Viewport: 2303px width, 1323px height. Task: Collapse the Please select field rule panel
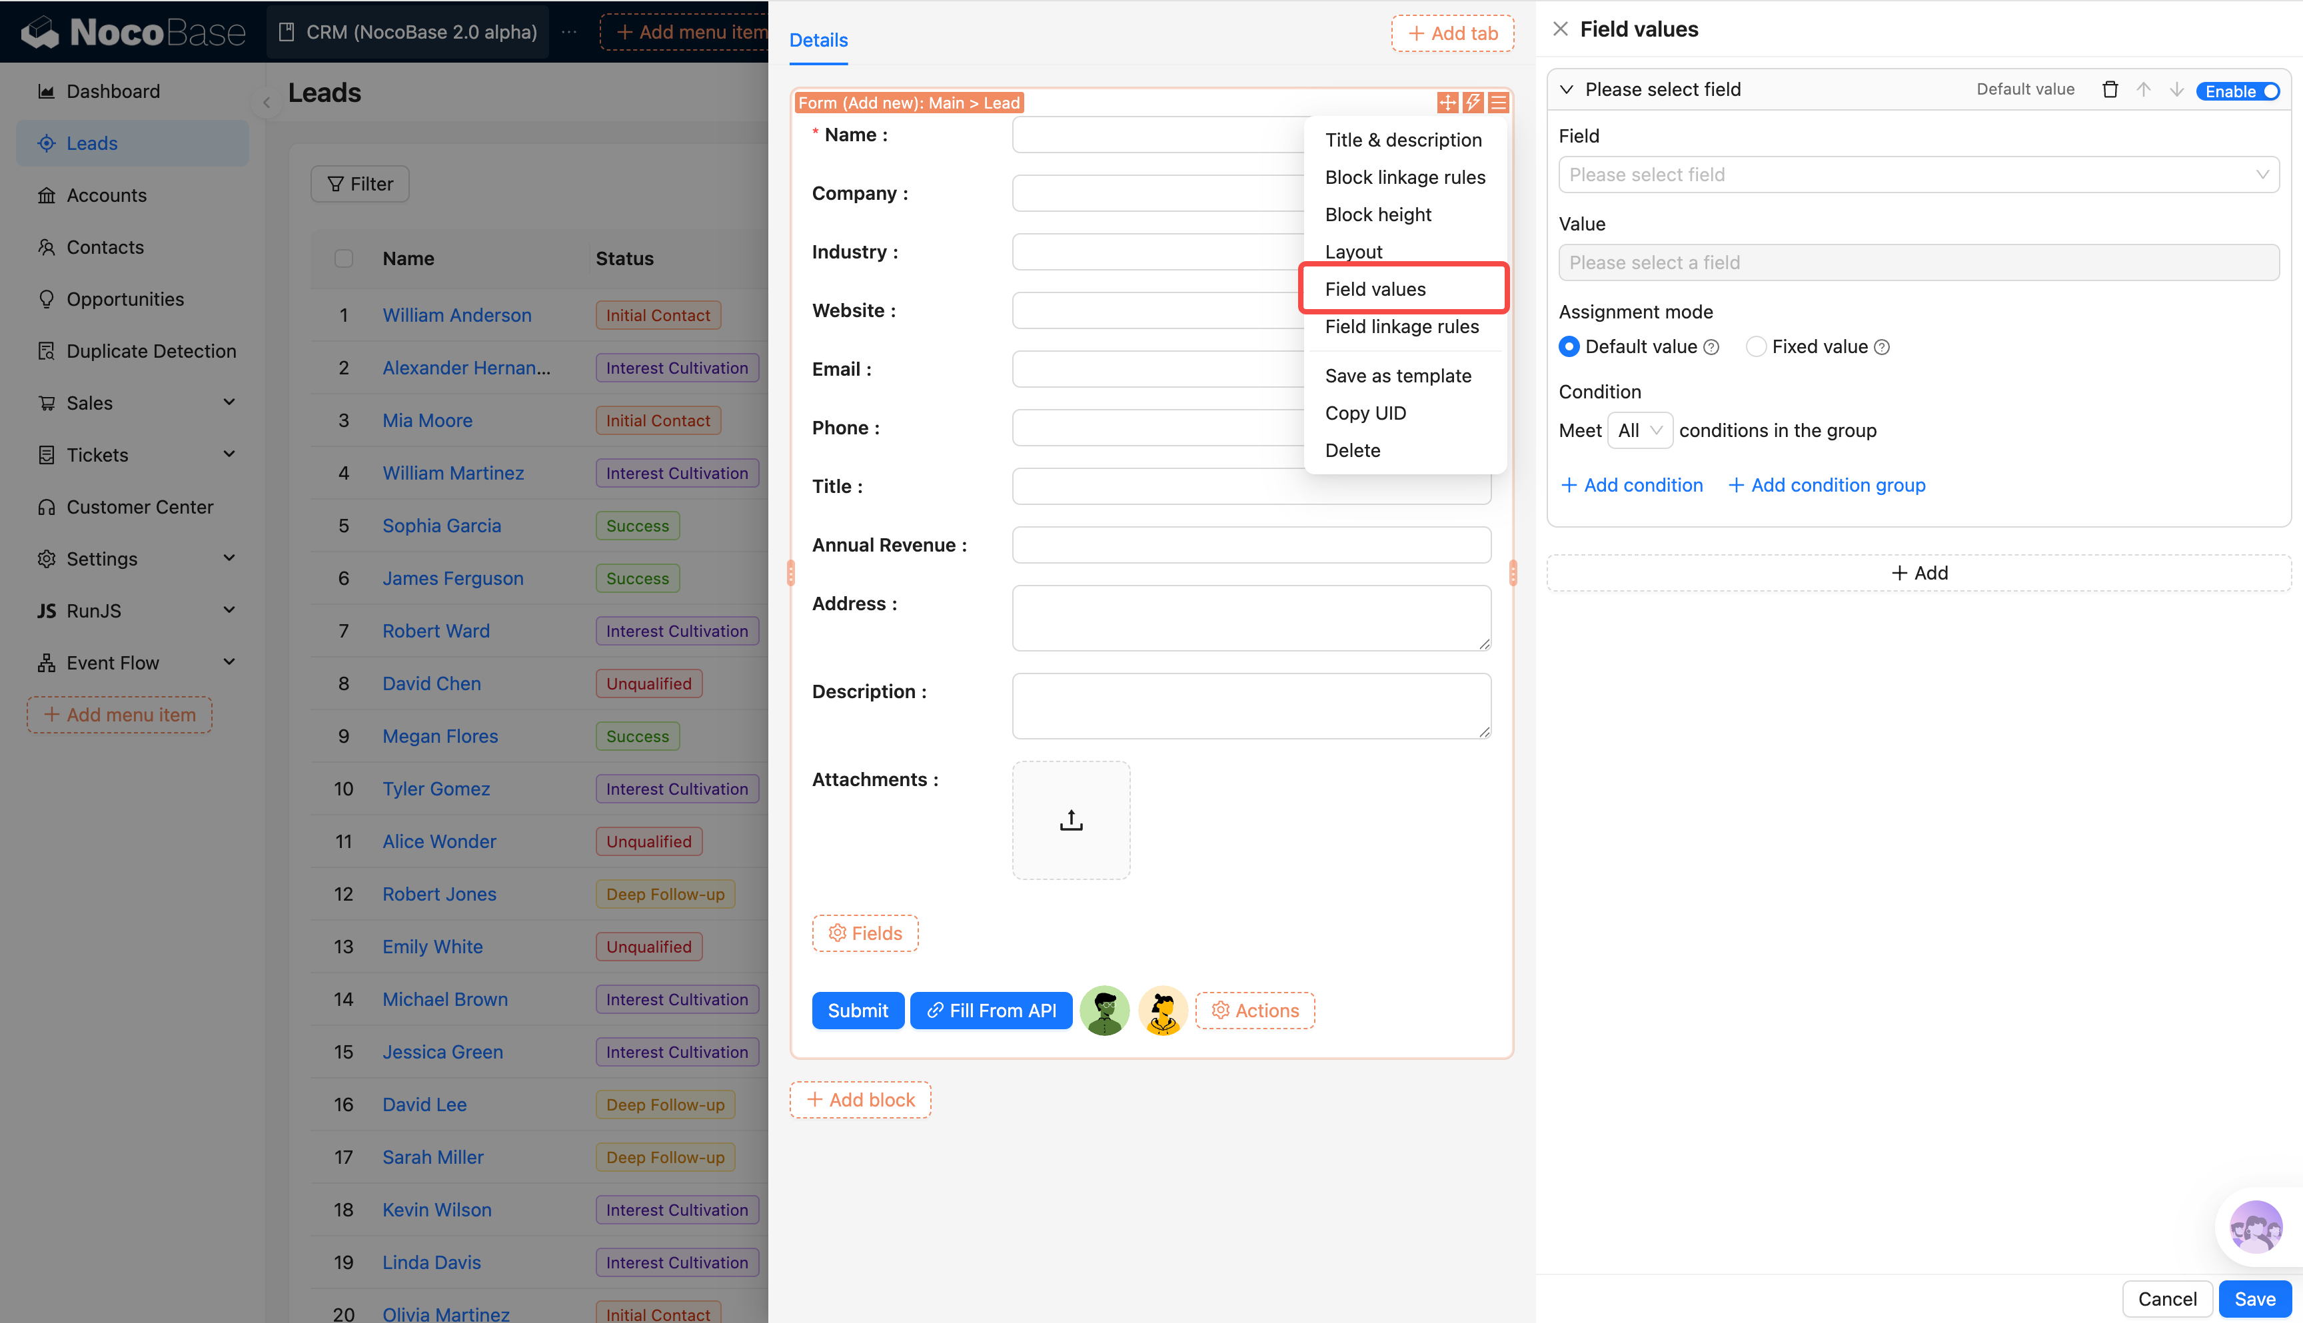tap(1566, 89)
